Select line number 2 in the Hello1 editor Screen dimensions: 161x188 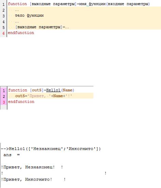pyautogui.click(x=4, y=97)
